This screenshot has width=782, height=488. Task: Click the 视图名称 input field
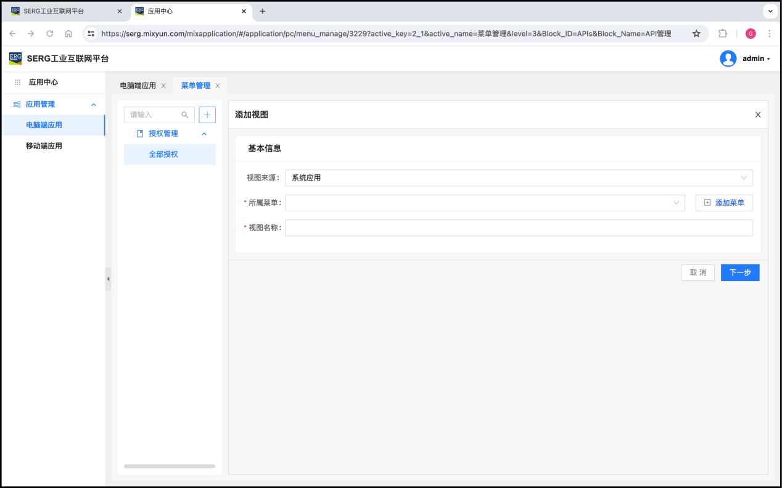point(518,228)
